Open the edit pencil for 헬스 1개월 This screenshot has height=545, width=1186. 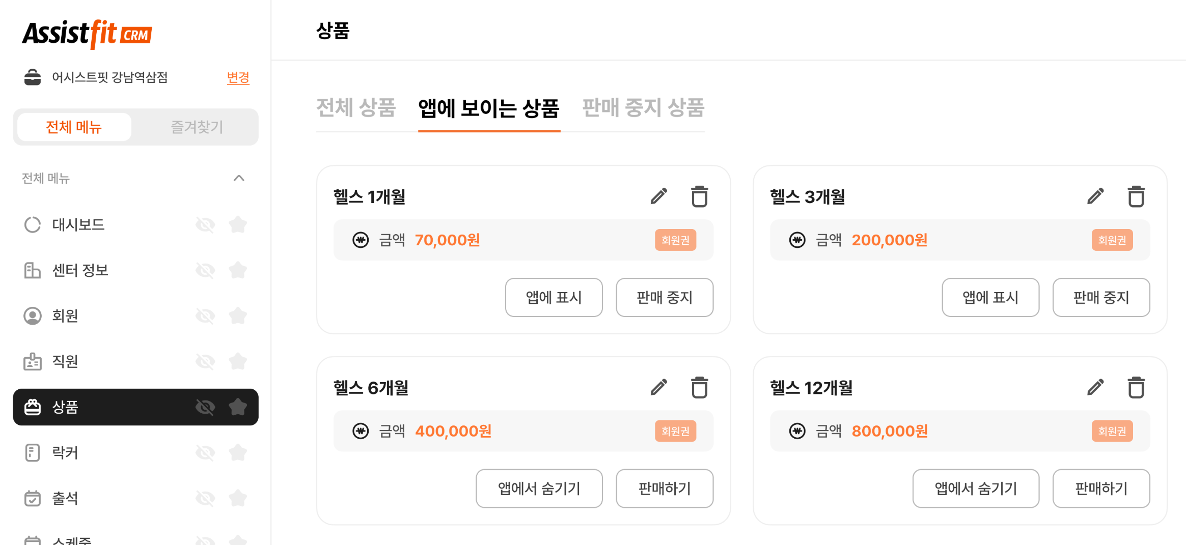click(659, 196)
